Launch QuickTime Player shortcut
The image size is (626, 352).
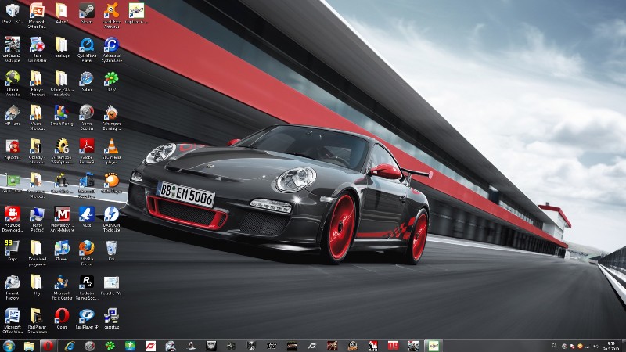coord(86,45)
